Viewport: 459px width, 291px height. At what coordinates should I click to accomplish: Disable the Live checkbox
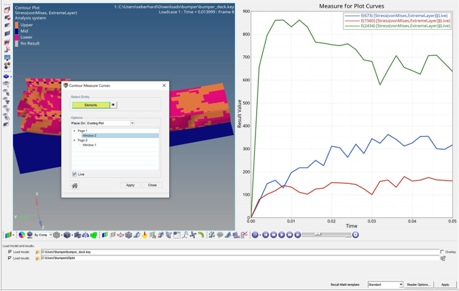pos(74,174)
